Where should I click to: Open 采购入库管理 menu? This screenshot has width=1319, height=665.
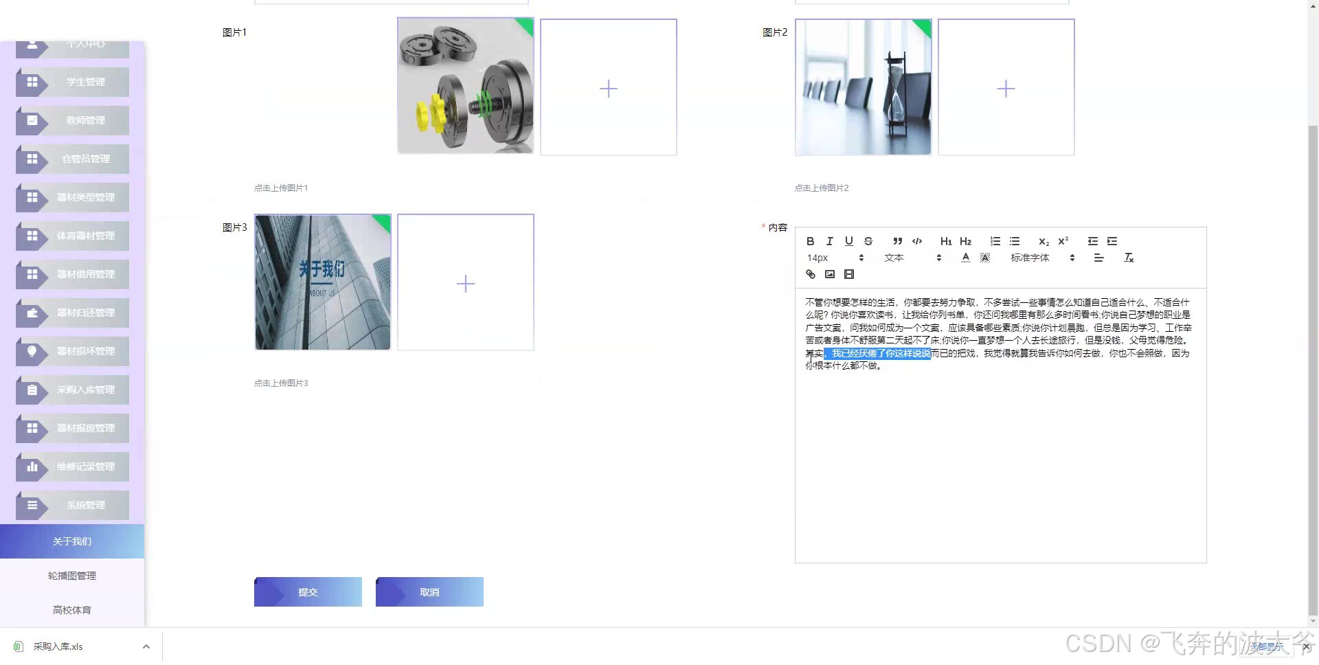pyautogui.click(x=72, y=390)
